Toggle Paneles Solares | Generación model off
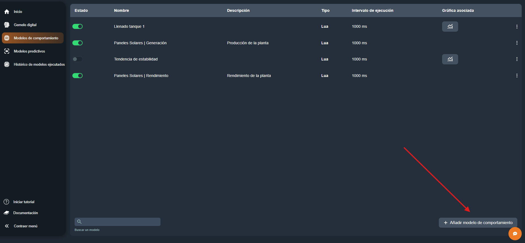 (x=77, y=43)
